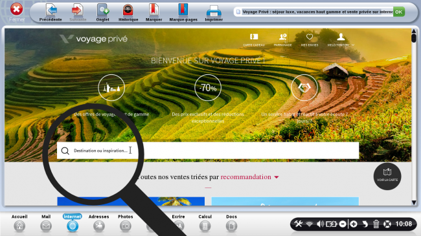Open the Voir la carte map button

point(387,177)
